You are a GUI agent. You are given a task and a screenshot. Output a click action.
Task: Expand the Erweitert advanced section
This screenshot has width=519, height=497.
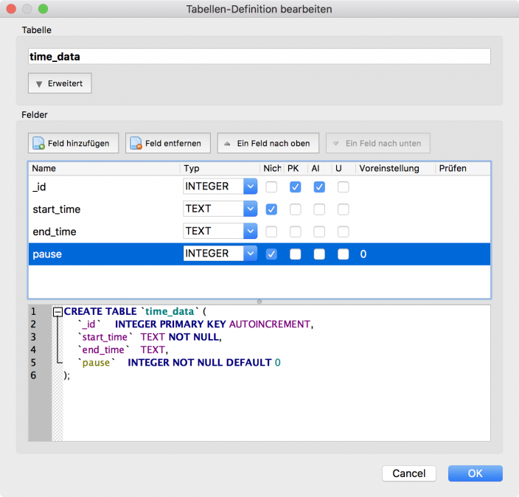[x=60, y=83]
